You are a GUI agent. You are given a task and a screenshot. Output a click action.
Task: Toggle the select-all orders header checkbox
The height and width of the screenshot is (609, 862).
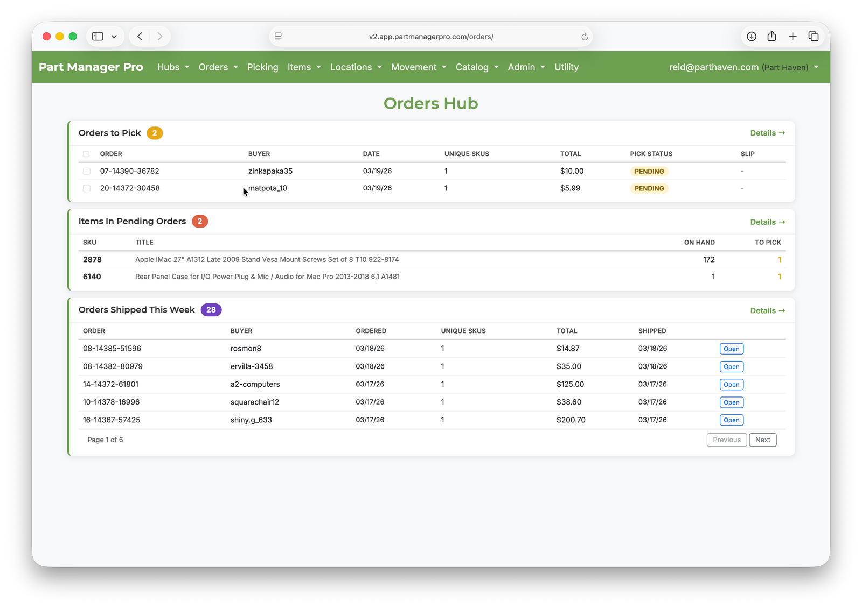86,154
